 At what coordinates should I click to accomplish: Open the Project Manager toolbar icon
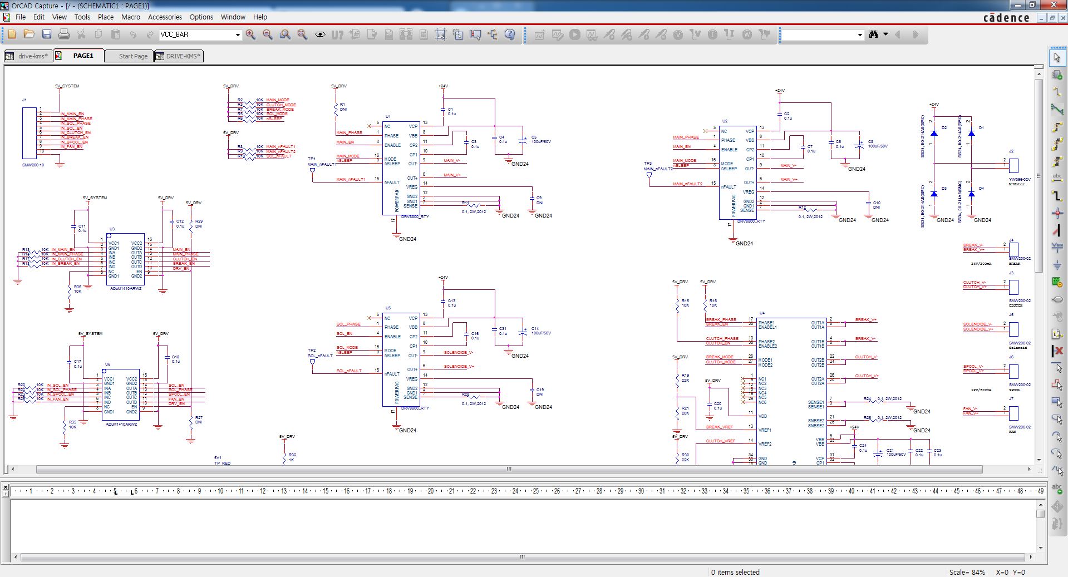click(493, 34)
